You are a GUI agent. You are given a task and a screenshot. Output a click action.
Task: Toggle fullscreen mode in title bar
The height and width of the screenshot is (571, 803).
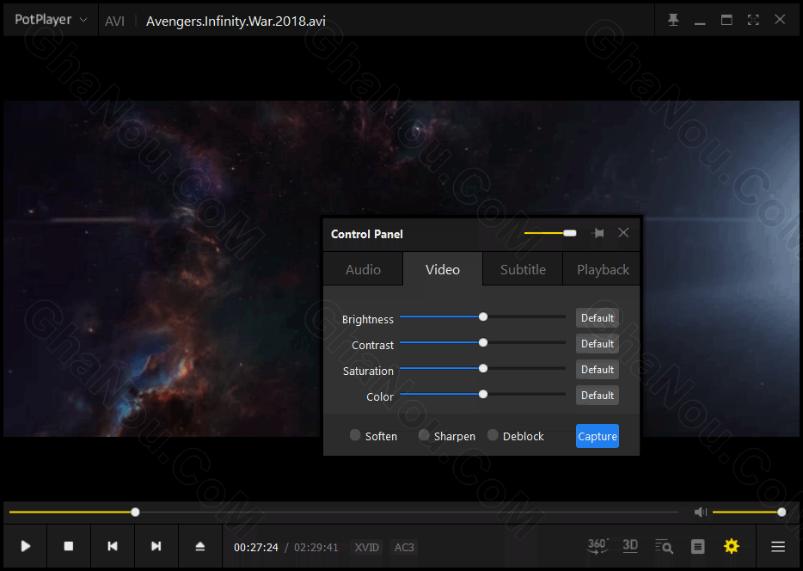tap(753, 20)
